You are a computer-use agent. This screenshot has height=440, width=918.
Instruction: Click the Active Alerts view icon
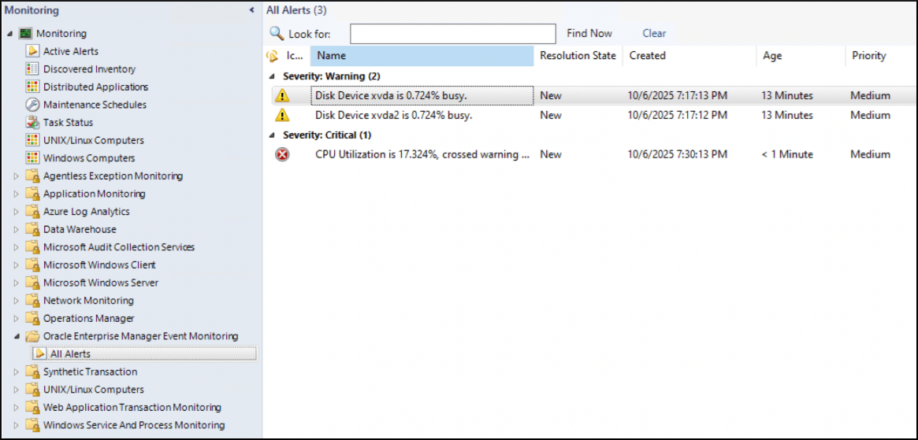coord(33,51)
